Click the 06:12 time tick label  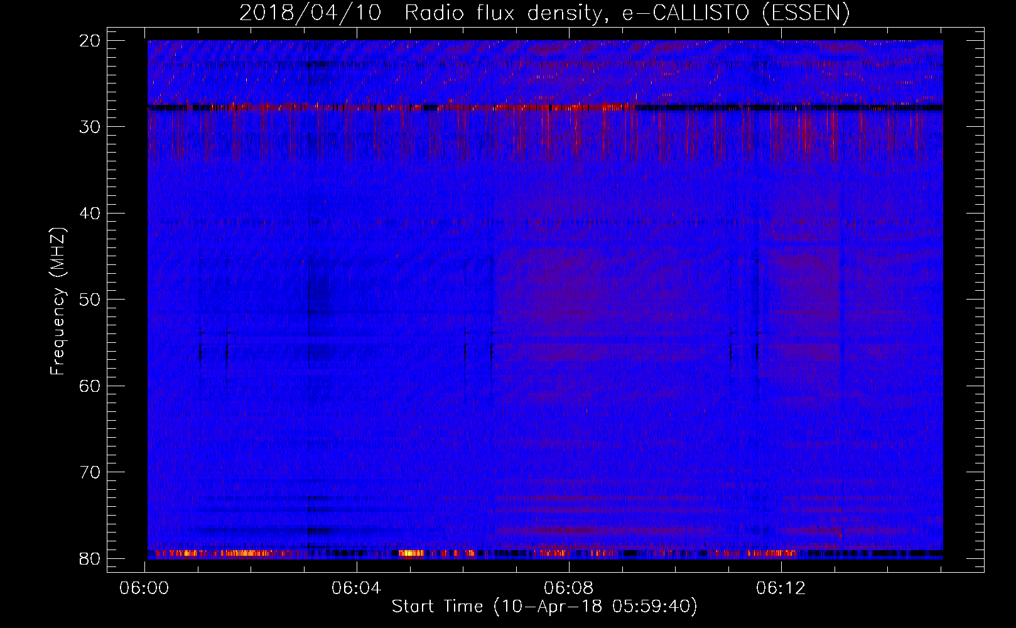781,588
